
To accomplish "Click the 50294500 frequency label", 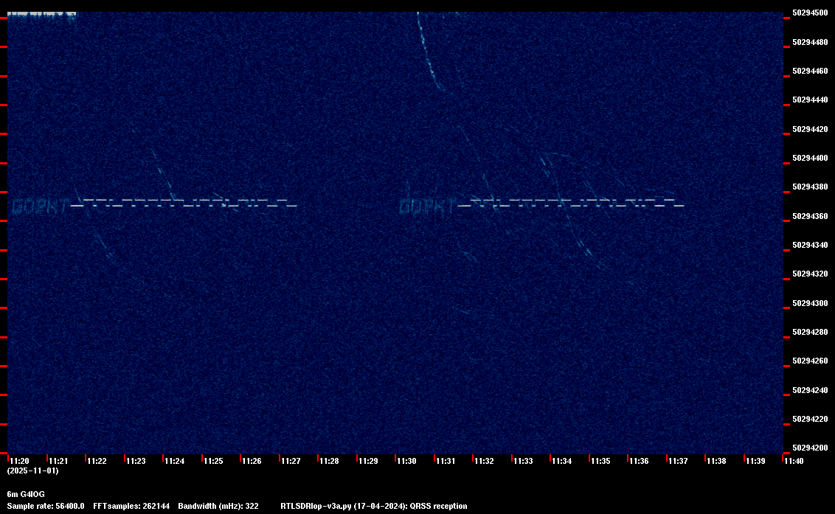I will pyautogui.click(x=810, y=13).
